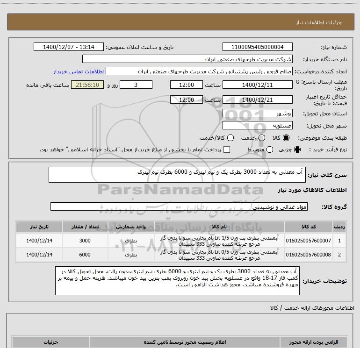Click the اعلام وضعیت مجوز column header

coord(185,342)
